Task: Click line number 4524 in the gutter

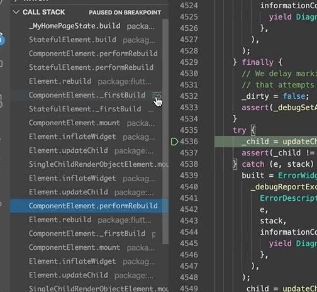Action: [189, 6]
